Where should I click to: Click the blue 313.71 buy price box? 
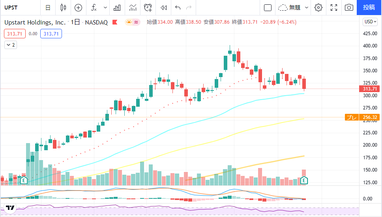51,34
